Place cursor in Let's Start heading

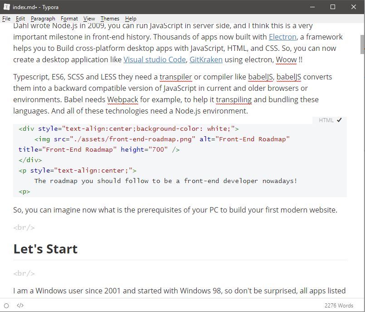(x=45, y=249)
